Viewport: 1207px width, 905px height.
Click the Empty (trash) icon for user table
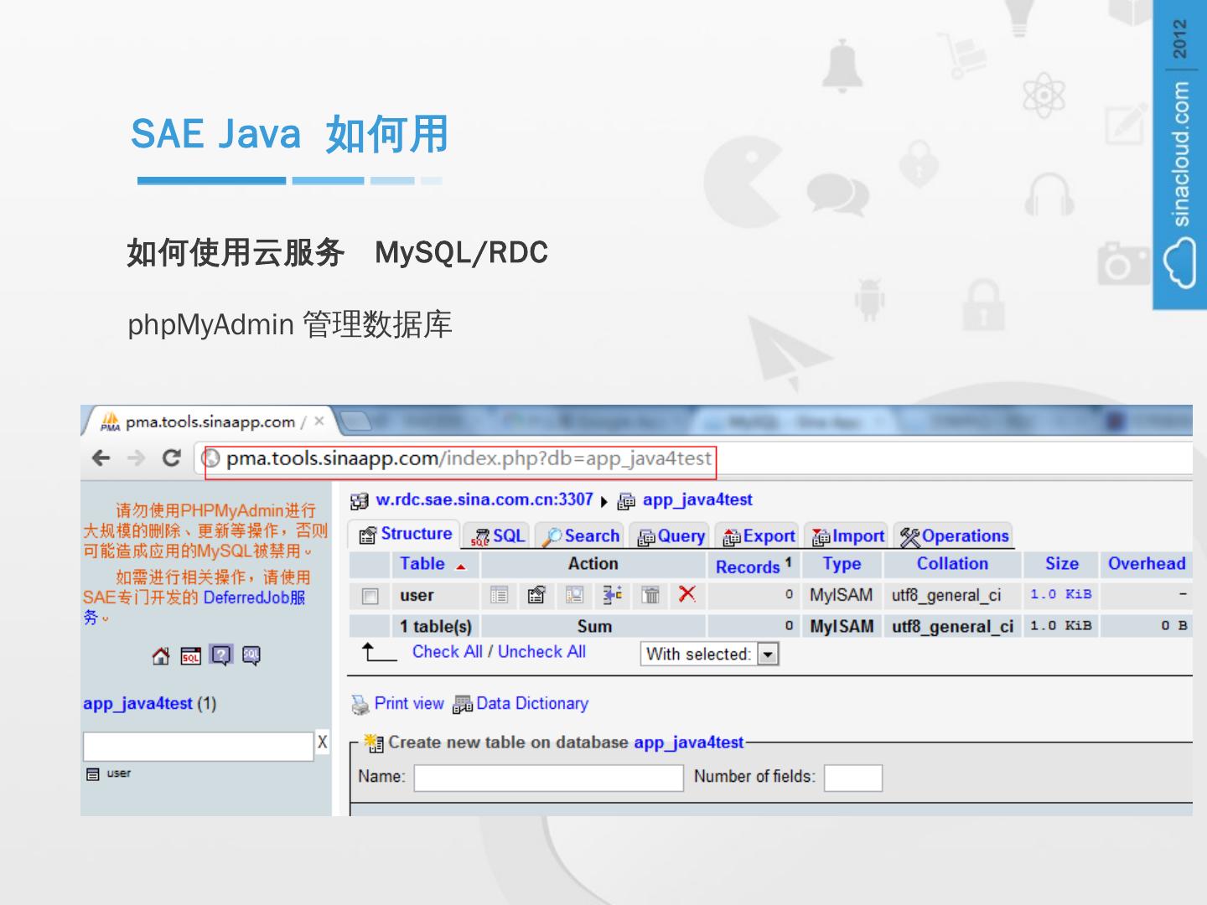(x=650, y=596)
